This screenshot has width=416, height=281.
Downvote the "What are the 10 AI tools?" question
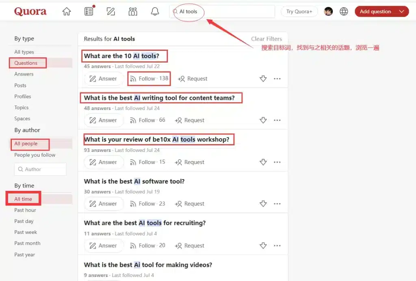pyautogui.click(x=263, y=79)
